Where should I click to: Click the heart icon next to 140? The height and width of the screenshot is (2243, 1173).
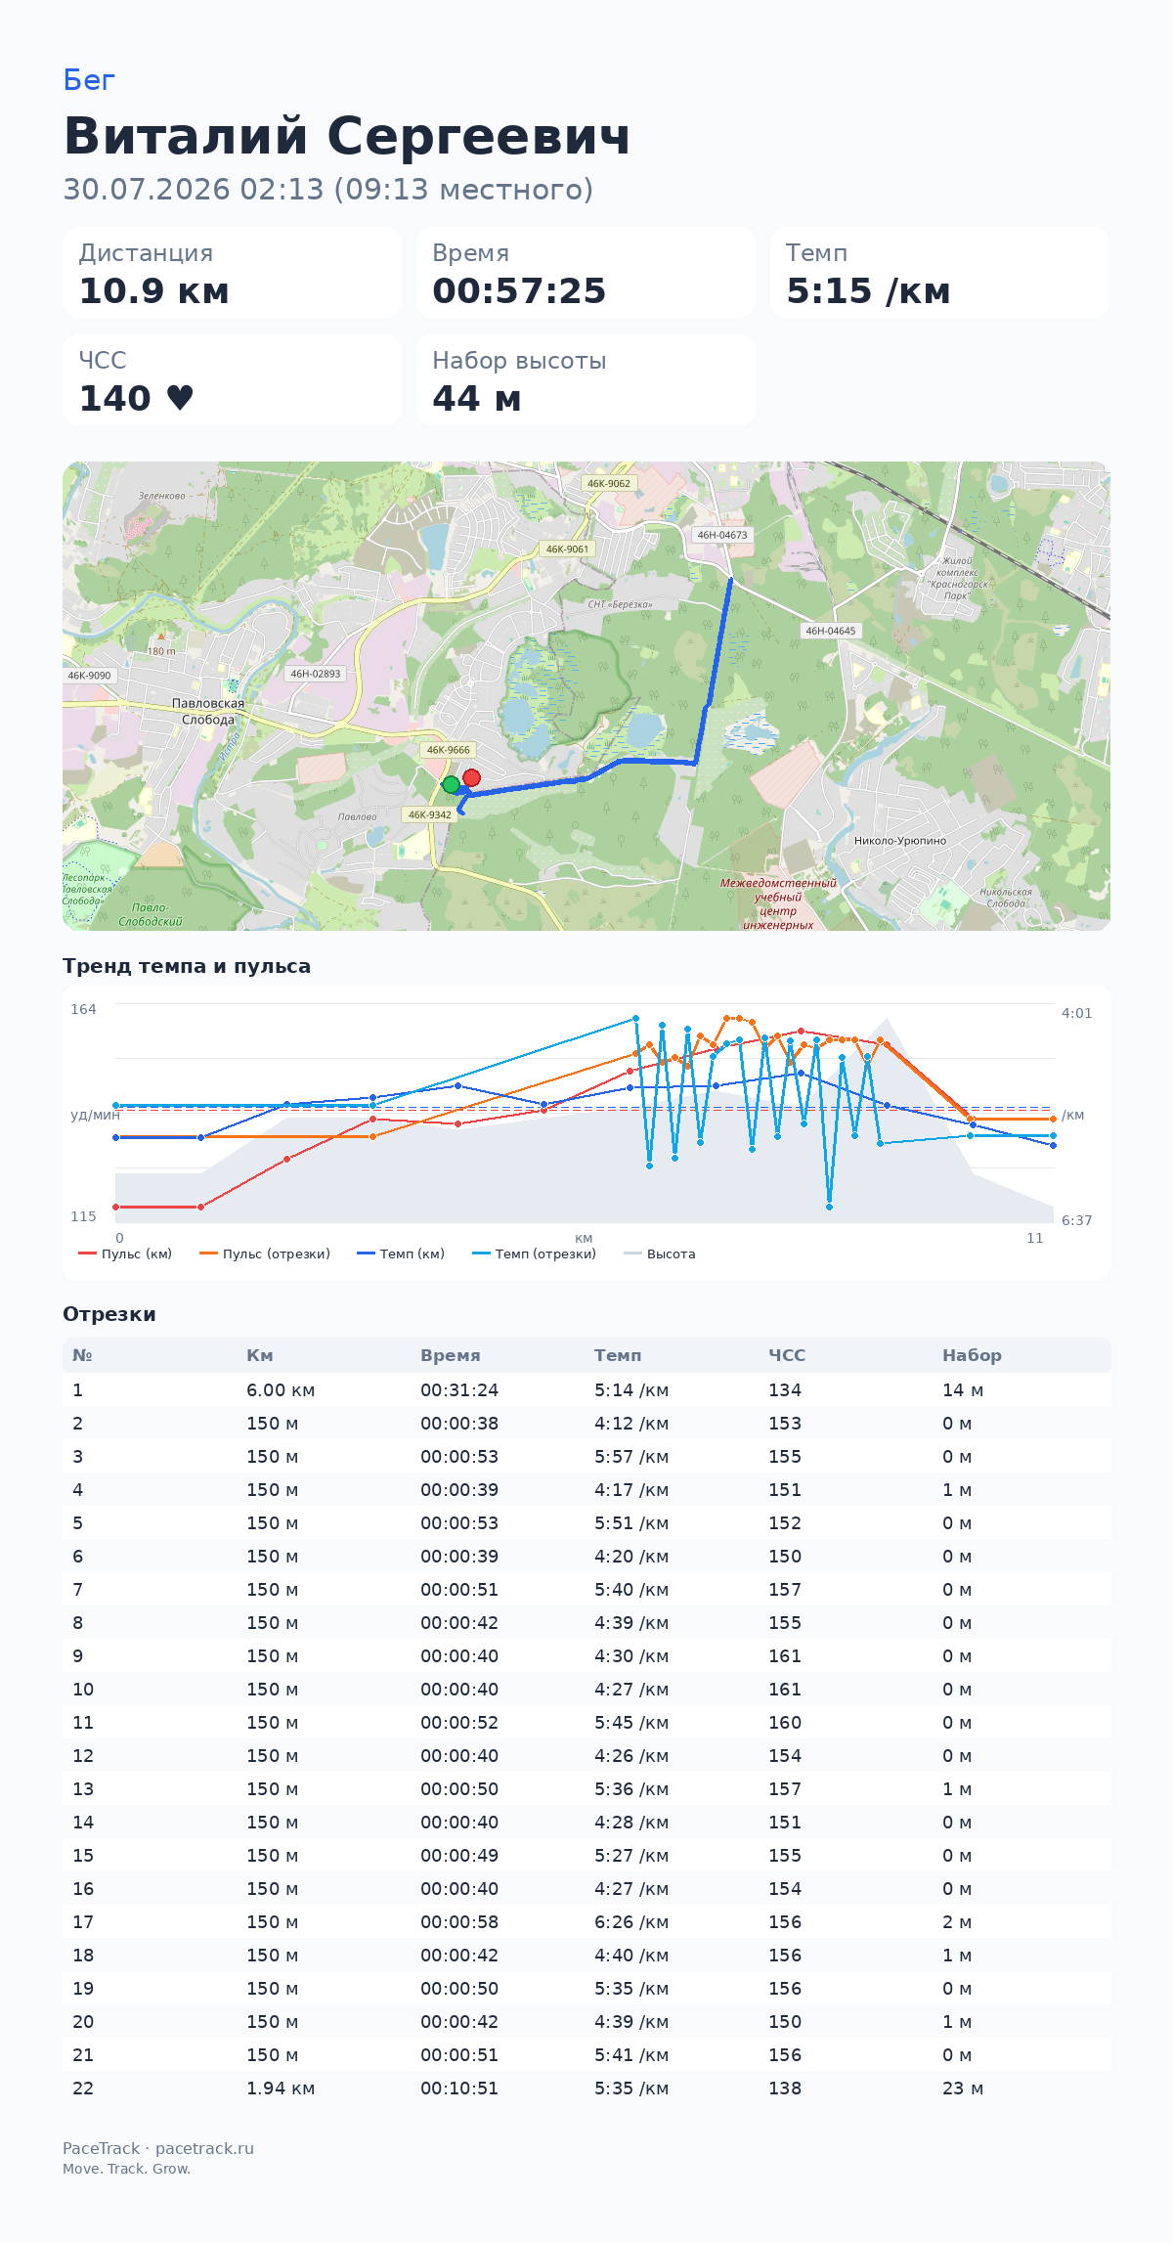coord(180,398)
